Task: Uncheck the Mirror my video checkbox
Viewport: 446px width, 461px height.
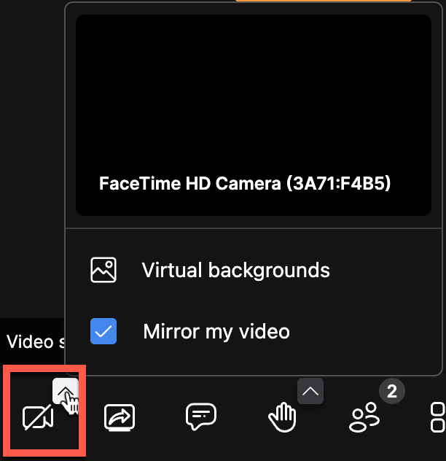Action: pos(103,331)
